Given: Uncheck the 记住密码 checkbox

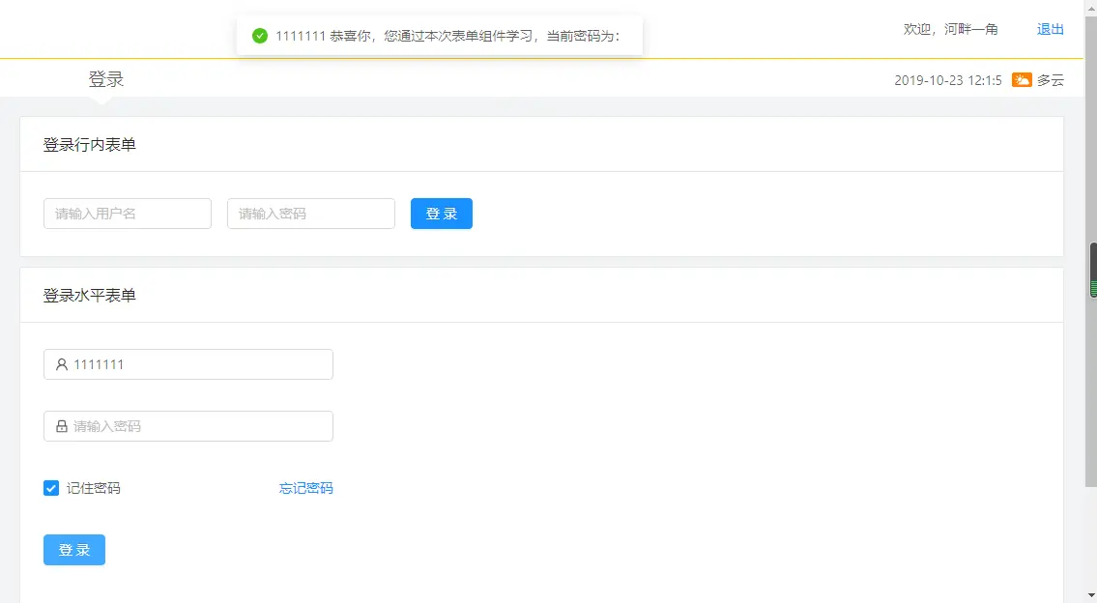Looking at the screenshot, I should (51, 488).
